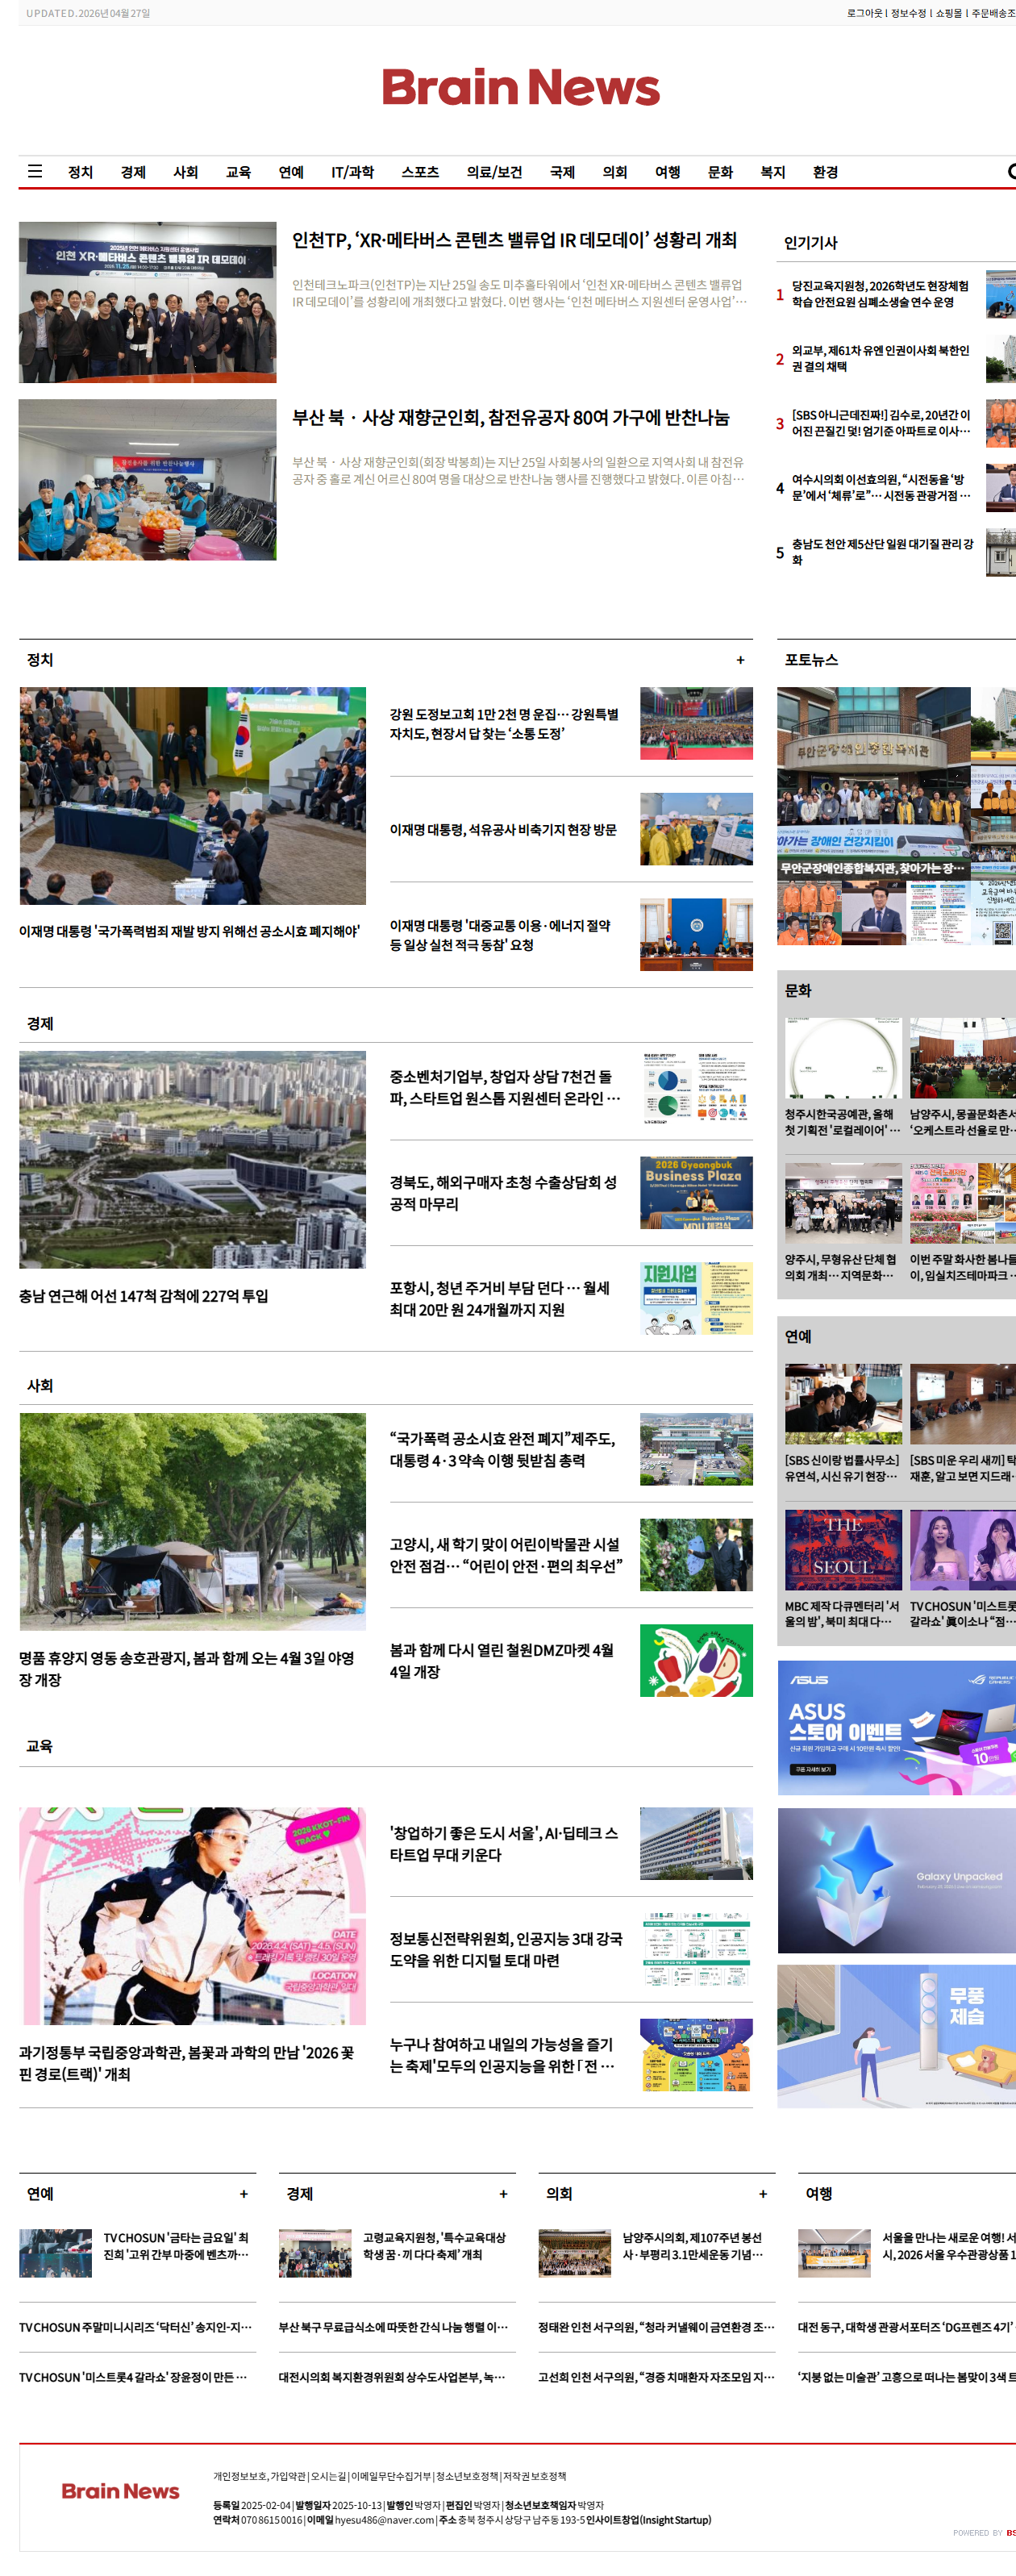Click the Galaxy Unpacked banner

tap(896, 1880)
